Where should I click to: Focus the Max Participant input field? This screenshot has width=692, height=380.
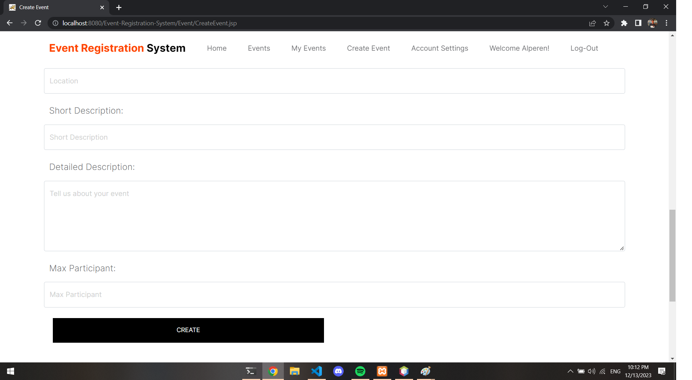tap(334, 294)
